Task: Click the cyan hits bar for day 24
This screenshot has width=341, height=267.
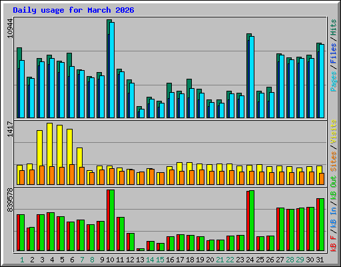Action: 252,77
